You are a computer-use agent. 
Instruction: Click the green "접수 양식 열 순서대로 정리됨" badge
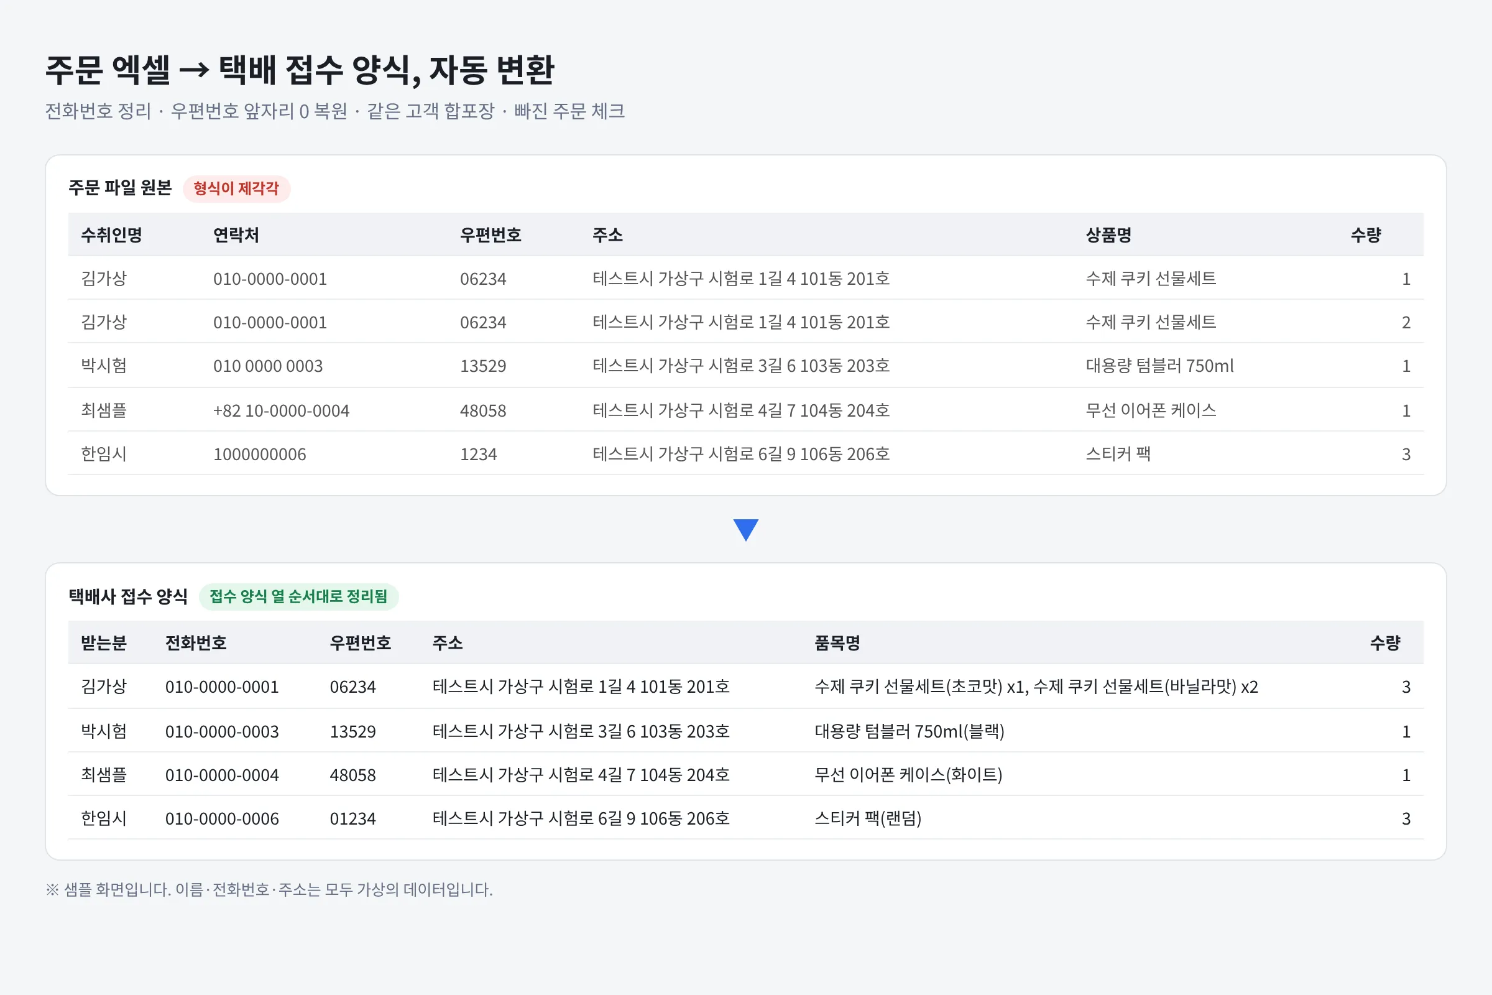click(x=298, y=596)
